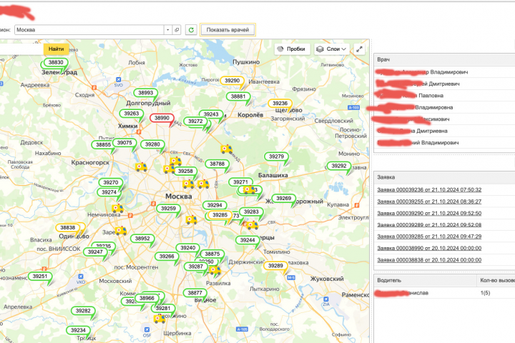Open Заявка 000039236 от 21.10.2024 07:50:32
The image size is (515, 343).
click(429, 189)
